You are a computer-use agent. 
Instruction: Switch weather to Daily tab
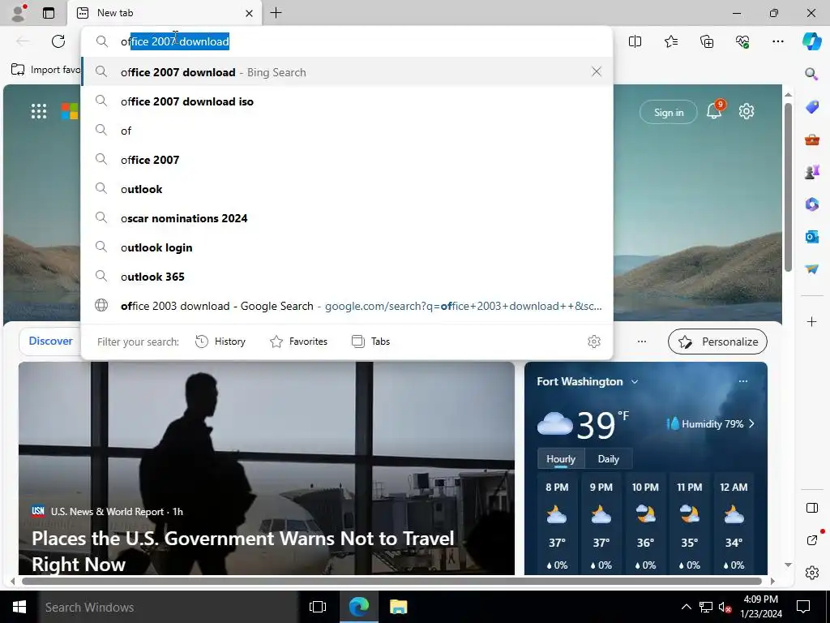[x=608, y=459]
